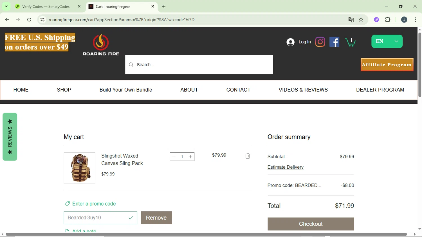Reload the page in browser

point(29,20)
